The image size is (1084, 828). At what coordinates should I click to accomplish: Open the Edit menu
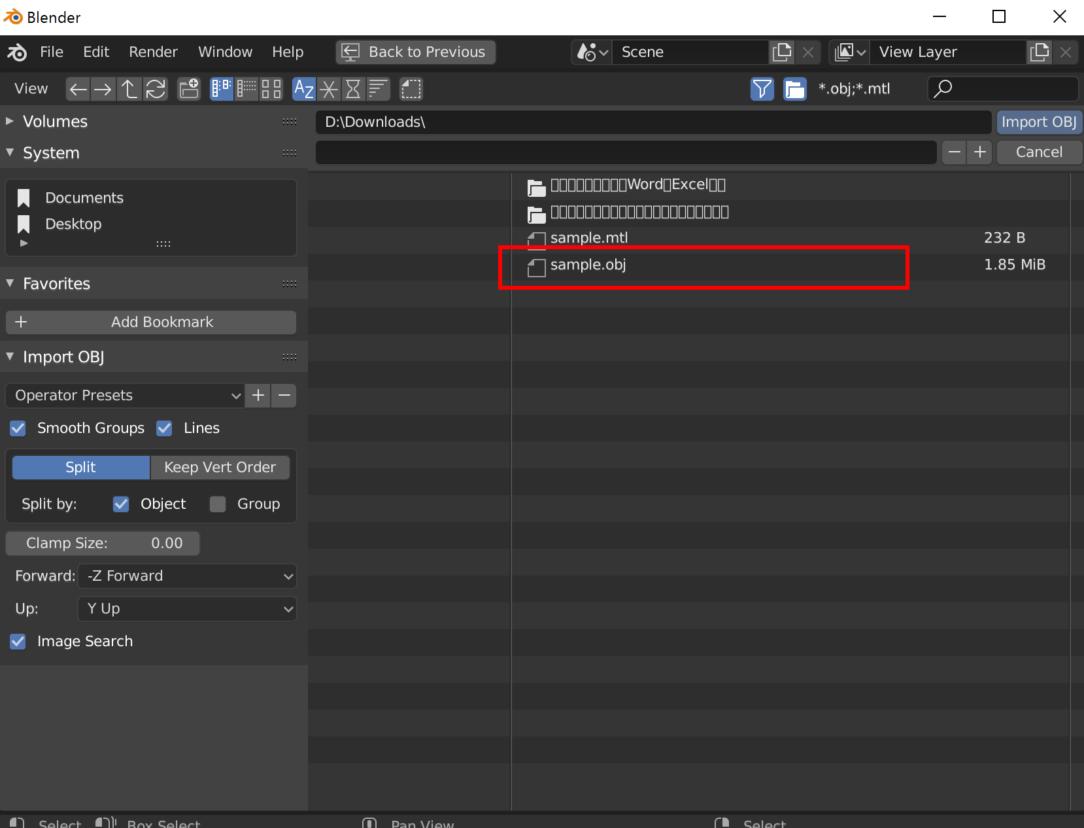[x=96, y=52]
